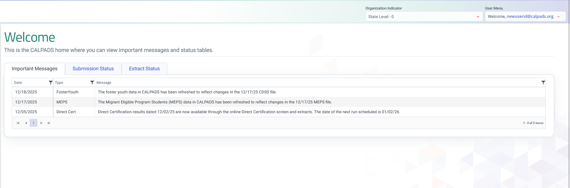The image size is (570, 188).
Task: Open the Message column filter icon
Action: [x=543, y=83]
